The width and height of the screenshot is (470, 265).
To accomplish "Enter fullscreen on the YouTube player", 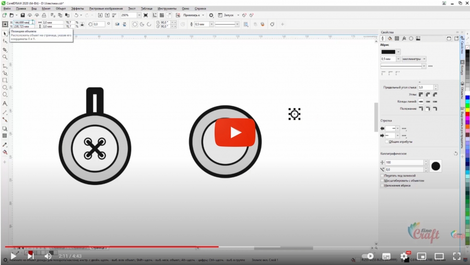I will (x=456, y=256).
